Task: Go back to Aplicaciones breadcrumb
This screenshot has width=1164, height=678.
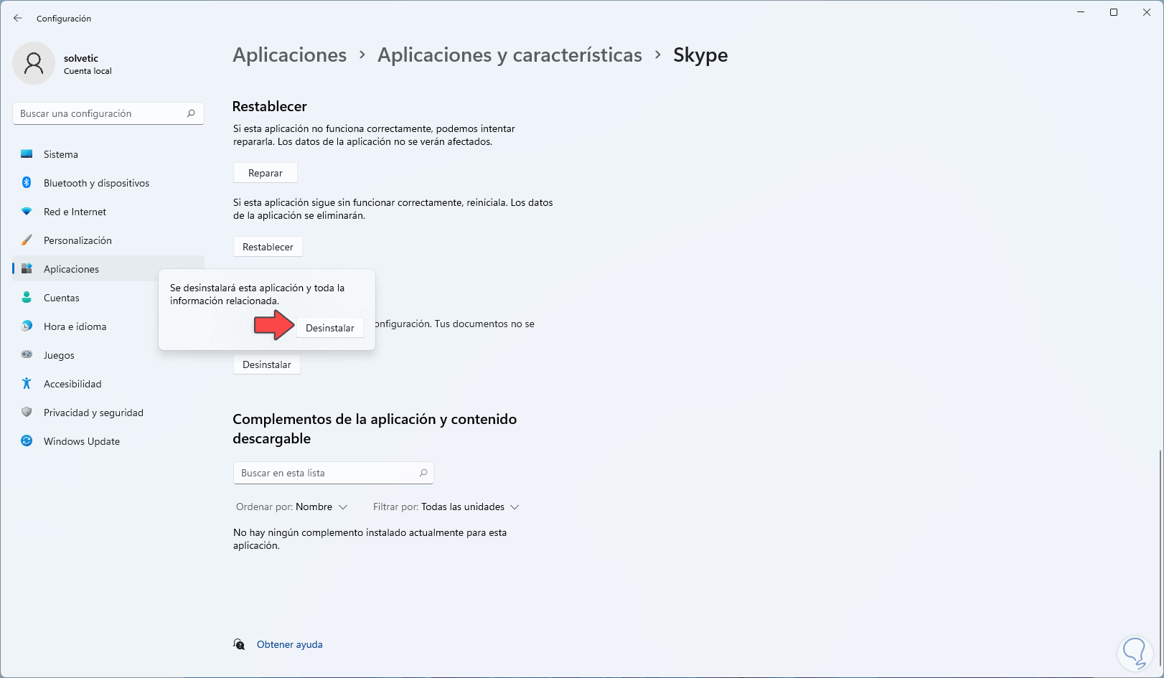Action: [x=290, y=55]
